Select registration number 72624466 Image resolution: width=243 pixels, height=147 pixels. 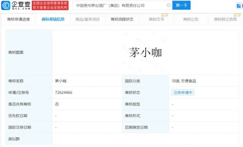tap(63, 92)
